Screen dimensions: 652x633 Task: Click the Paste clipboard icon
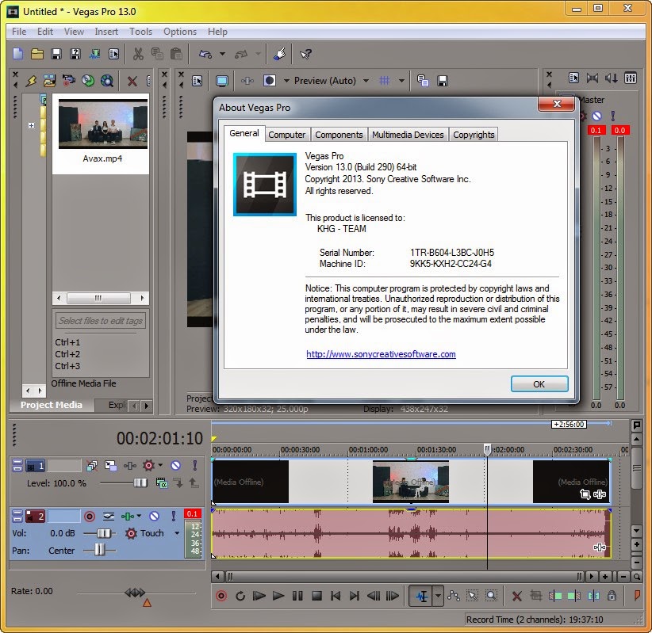(176, 54)
